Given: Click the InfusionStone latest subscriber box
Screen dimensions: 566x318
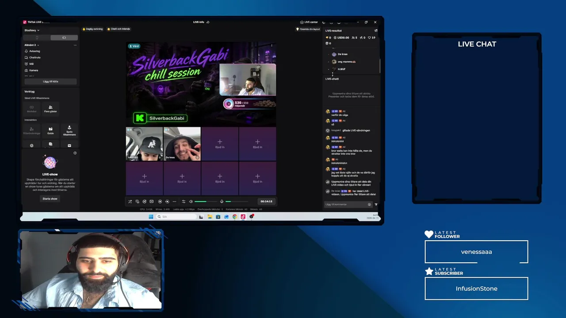Looking at the screenshot, I should (x=476, y=288).
